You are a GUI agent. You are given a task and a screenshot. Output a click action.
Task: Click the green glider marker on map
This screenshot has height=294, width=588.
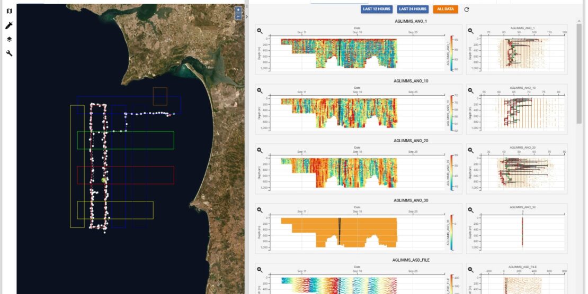104,180
